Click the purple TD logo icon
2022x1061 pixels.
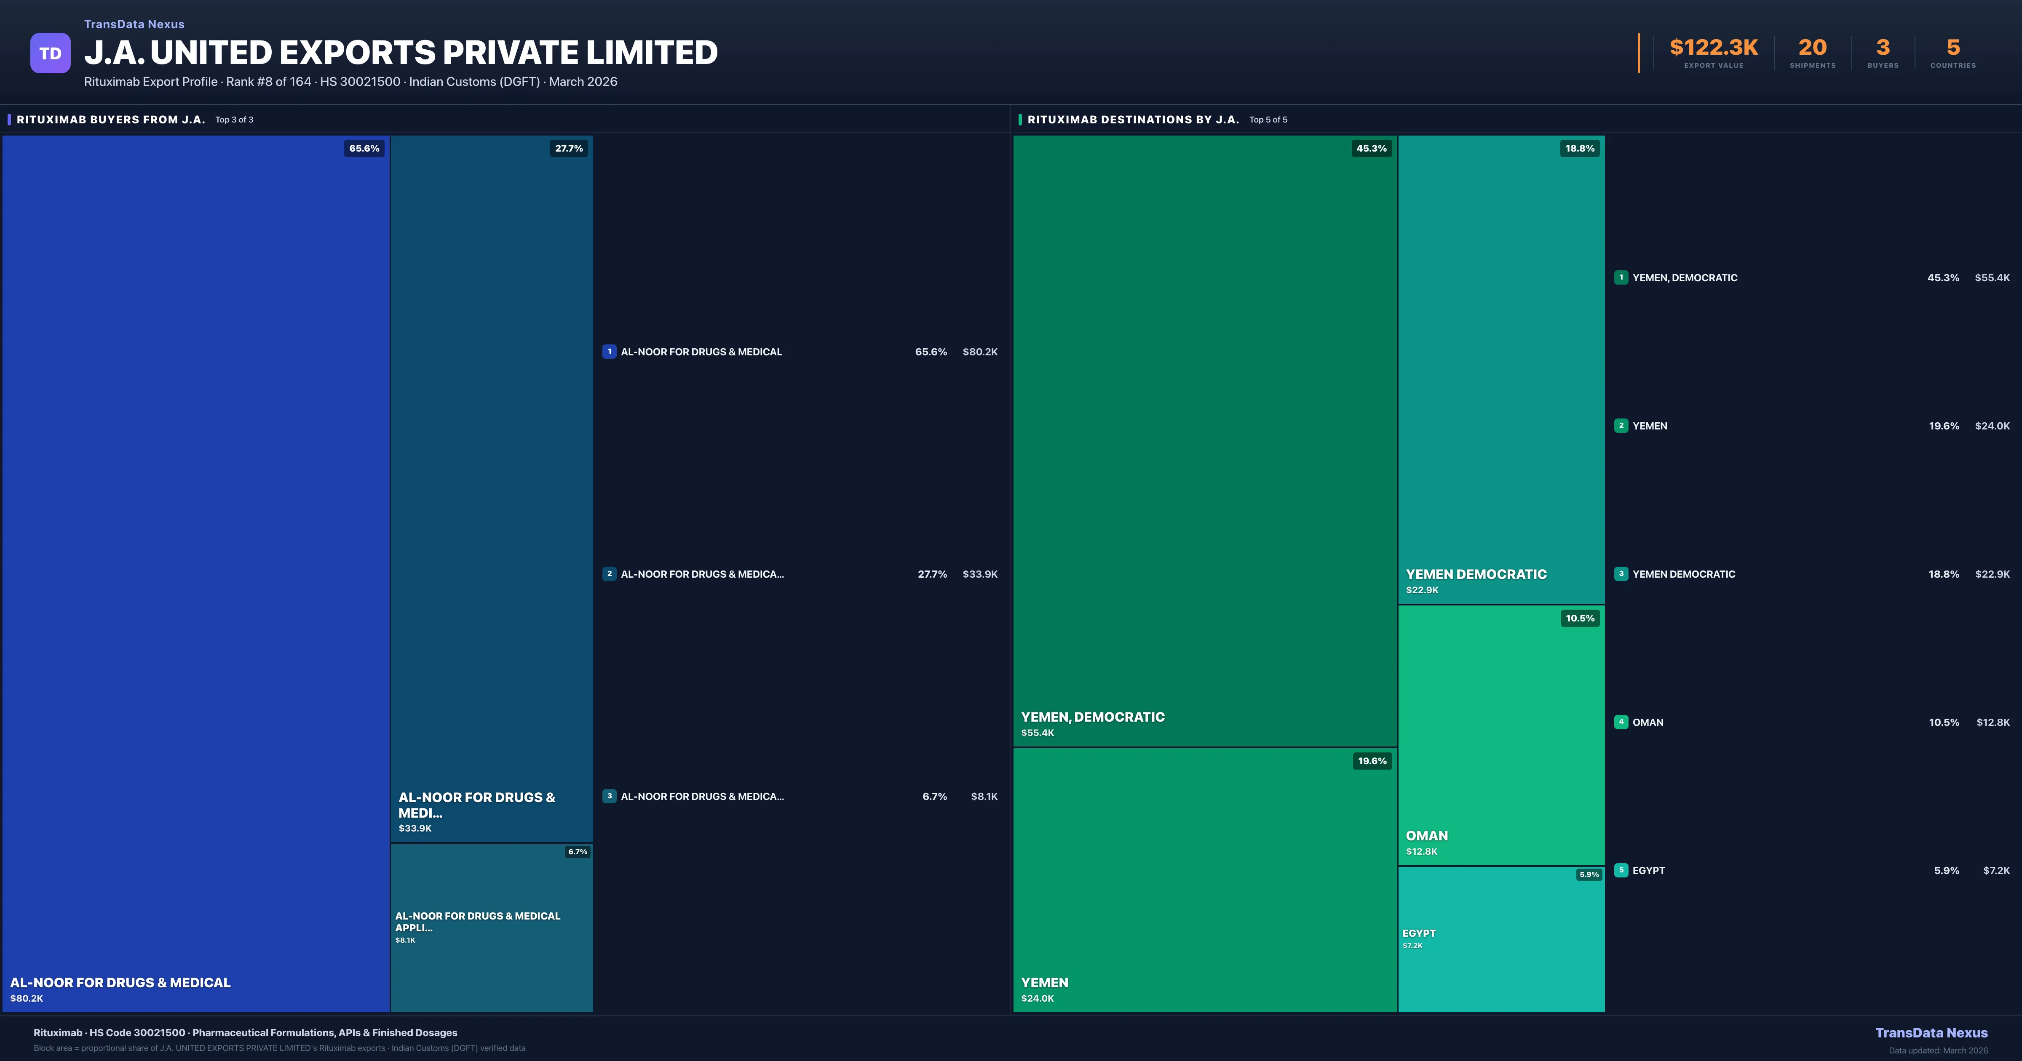[x=50, y=53]
